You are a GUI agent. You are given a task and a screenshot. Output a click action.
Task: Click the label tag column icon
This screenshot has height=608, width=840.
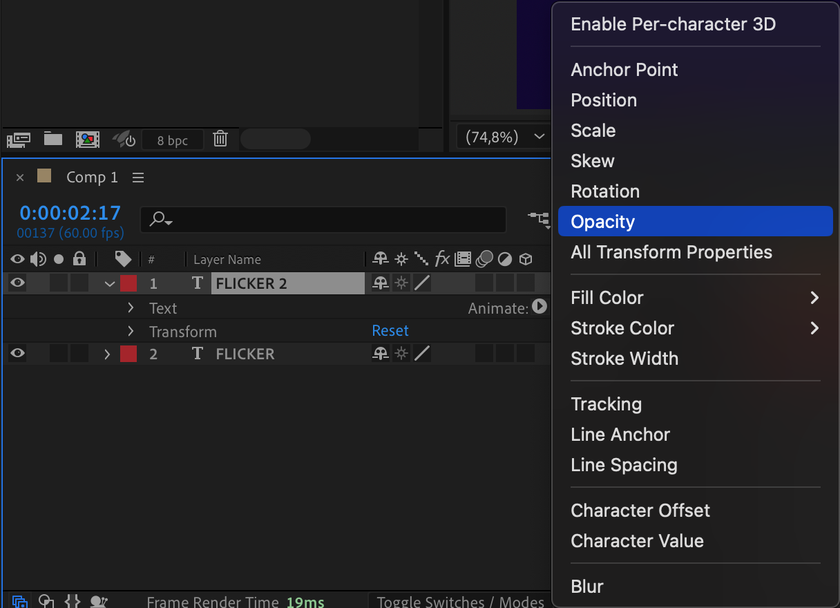point(123,259)
